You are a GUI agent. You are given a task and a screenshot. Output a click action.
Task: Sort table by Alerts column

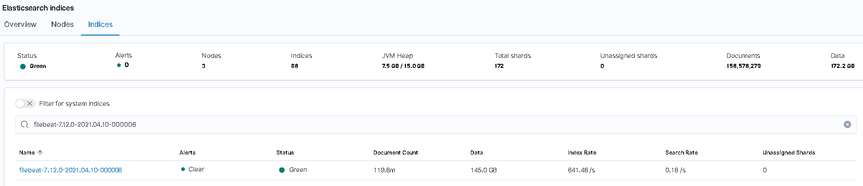click(187, 153)
